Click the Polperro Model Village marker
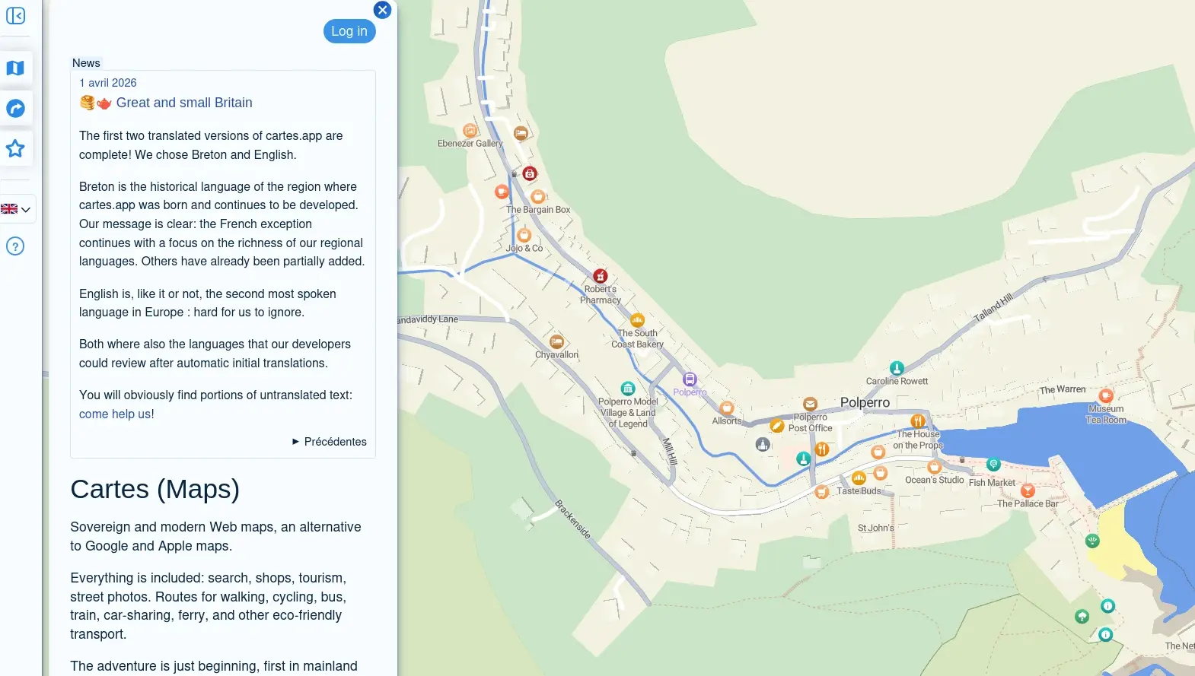This screenshot has height=676, width=1195. tap(628, 389)
